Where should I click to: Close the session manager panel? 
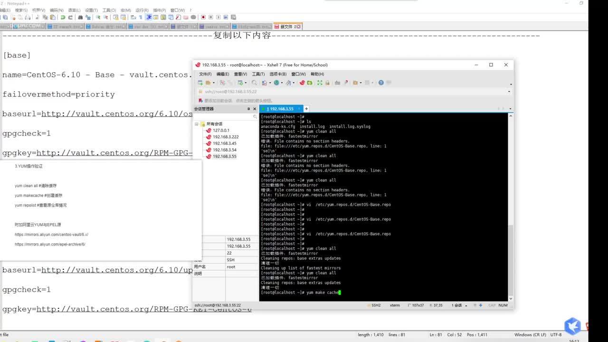point(254,109)
